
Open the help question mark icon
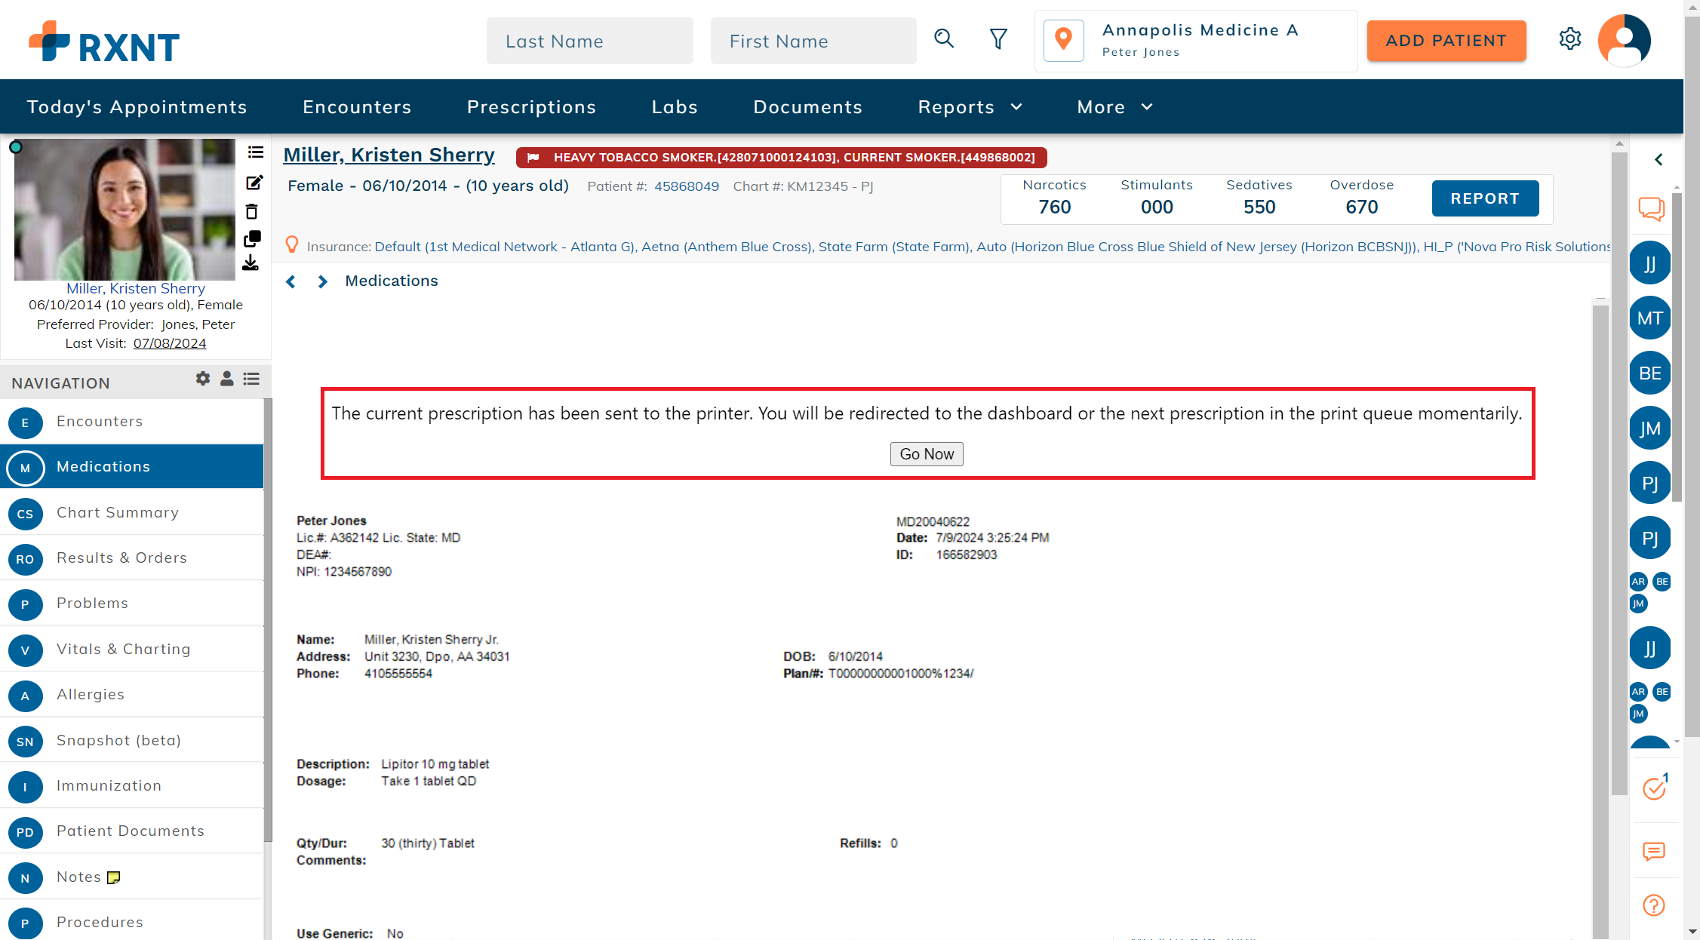tap(1653, 905)
